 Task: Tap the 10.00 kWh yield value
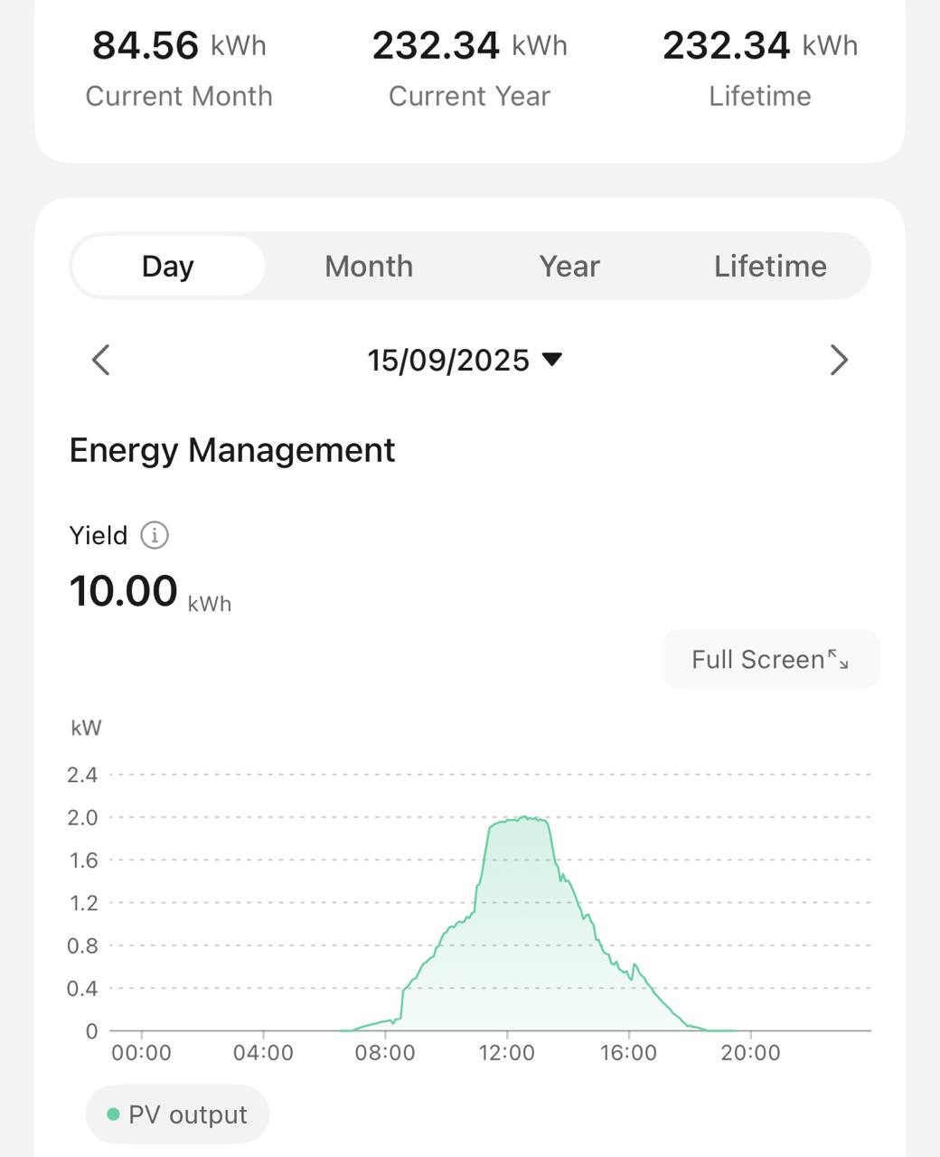[x=124, y=591]
